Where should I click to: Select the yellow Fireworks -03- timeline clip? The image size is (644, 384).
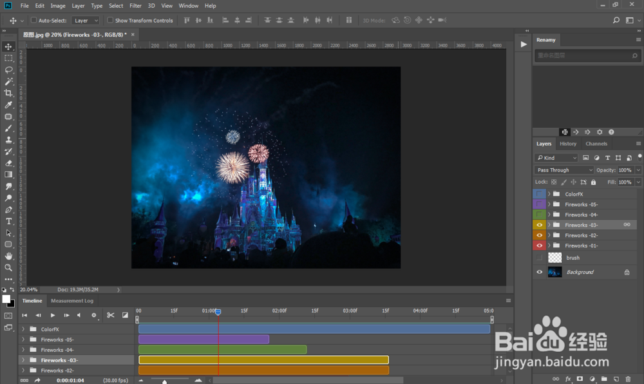click(263, 360)
